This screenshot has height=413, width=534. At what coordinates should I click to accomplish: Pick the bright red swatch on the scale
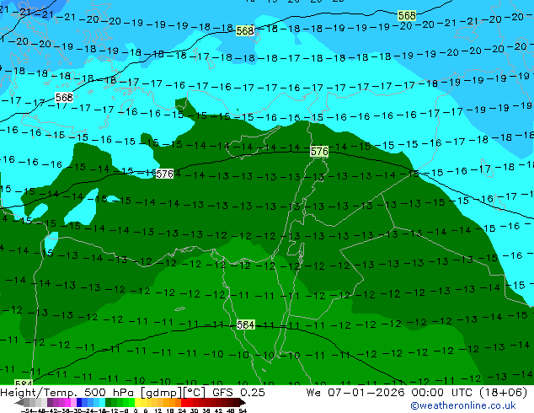[x=184, y=402]
